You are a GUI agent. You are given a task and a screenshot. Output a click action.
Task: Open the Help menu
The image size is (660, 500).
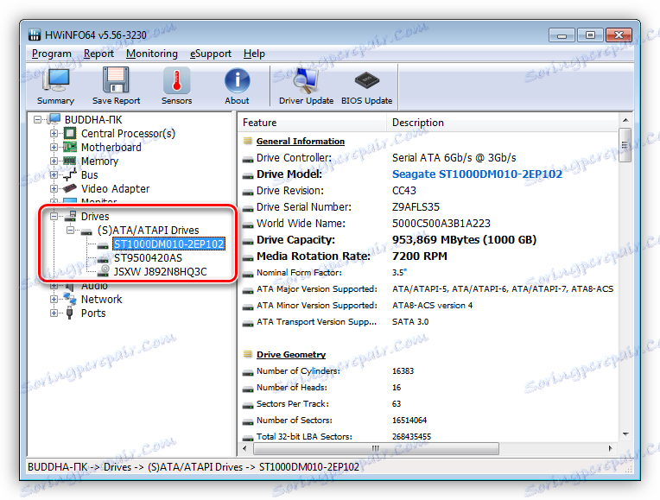click(x=254, y=54)
